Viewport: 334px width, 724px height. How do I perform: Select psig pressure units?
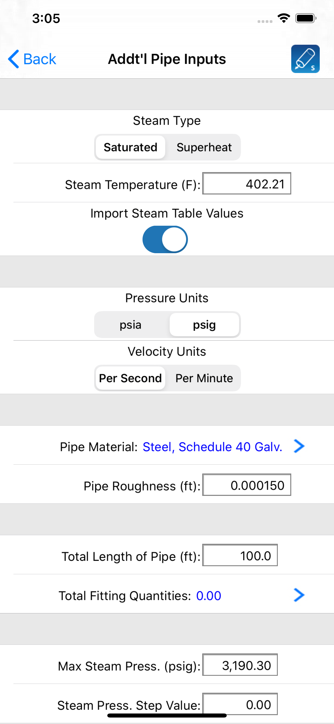point(204,325)
